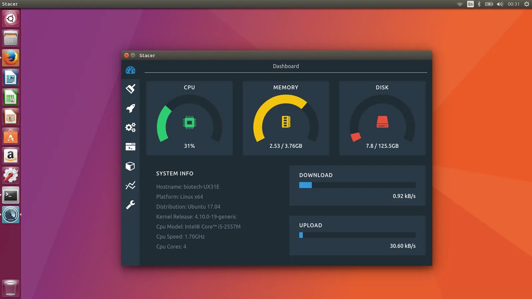532x299 pixels.
Task: Open the session power gear menu
Action: (527, 4)
